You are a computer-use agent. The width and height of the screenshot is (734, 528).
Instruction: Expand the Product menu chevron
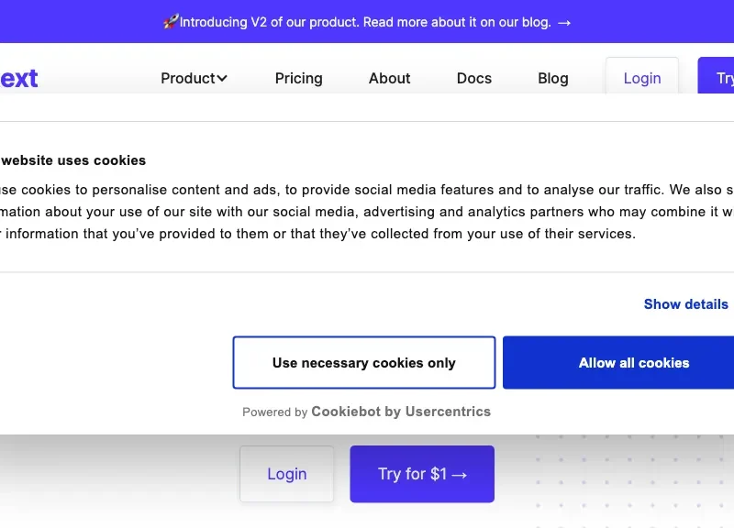(222, 79)
